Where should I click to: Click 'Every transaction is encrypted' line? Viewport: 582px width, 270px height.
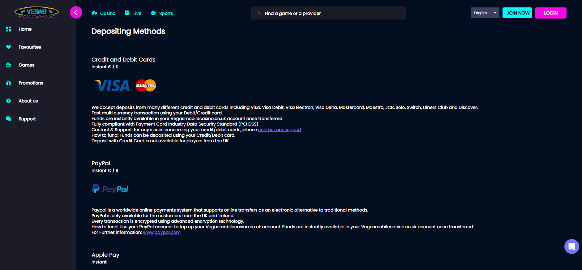tap(168, 221)
